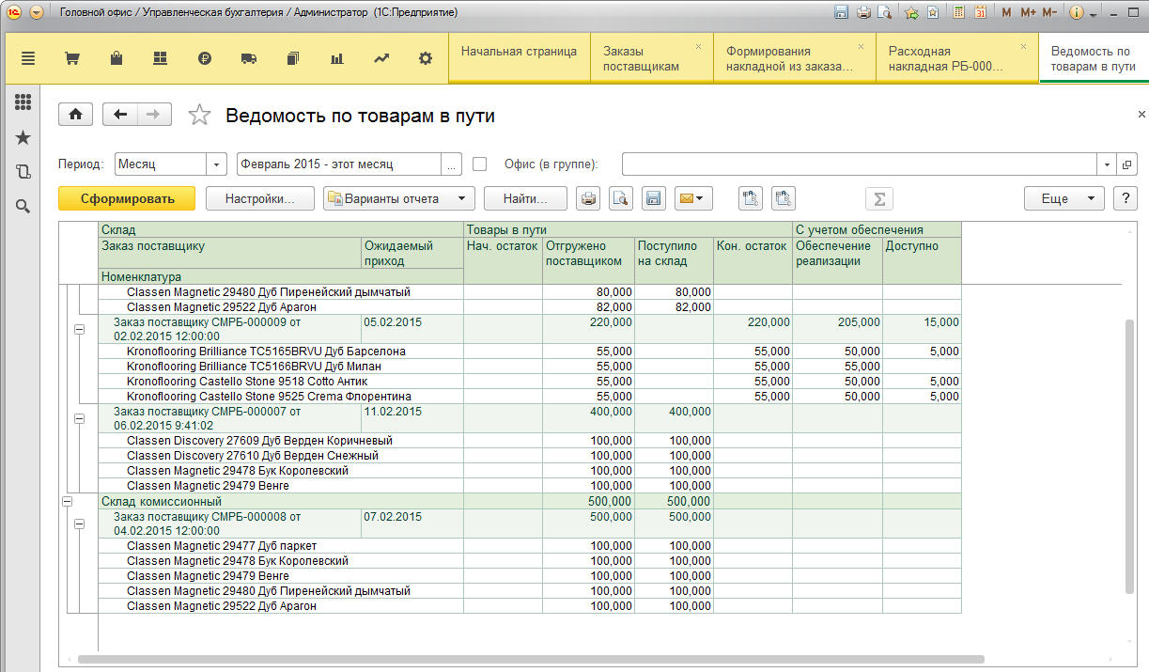Collapse the Склад комиссионный group
This screenshot has width=1149, height=672.
click(67, 502)
